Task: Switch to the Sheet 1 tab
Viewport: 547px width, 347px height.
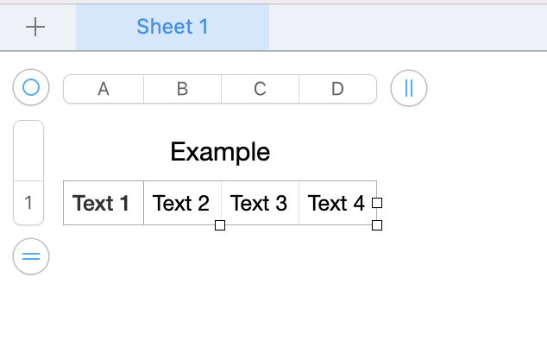Action: [x=173, y=27]
